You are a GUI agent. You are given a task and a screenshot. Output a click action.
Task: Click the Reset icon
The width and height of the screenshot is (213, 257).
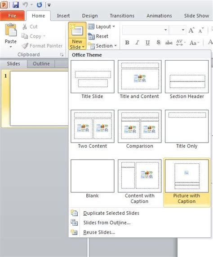[91, 36]
